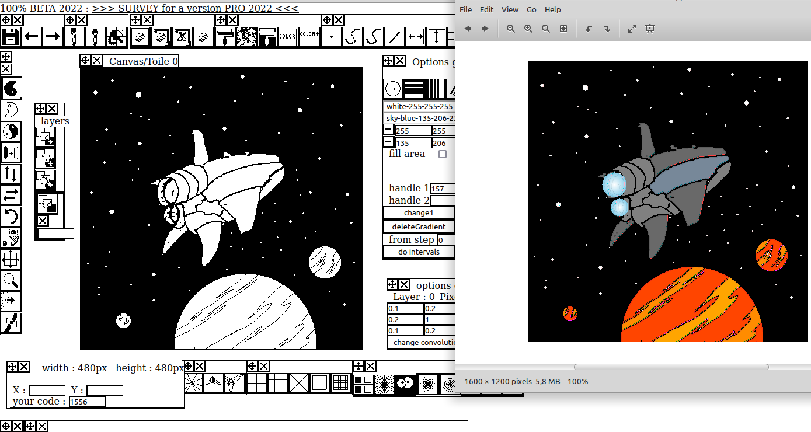Click the minus button beside value 135
Viewport: 811px width, 432px height.
pyautogui.click(x=388, y=142)
